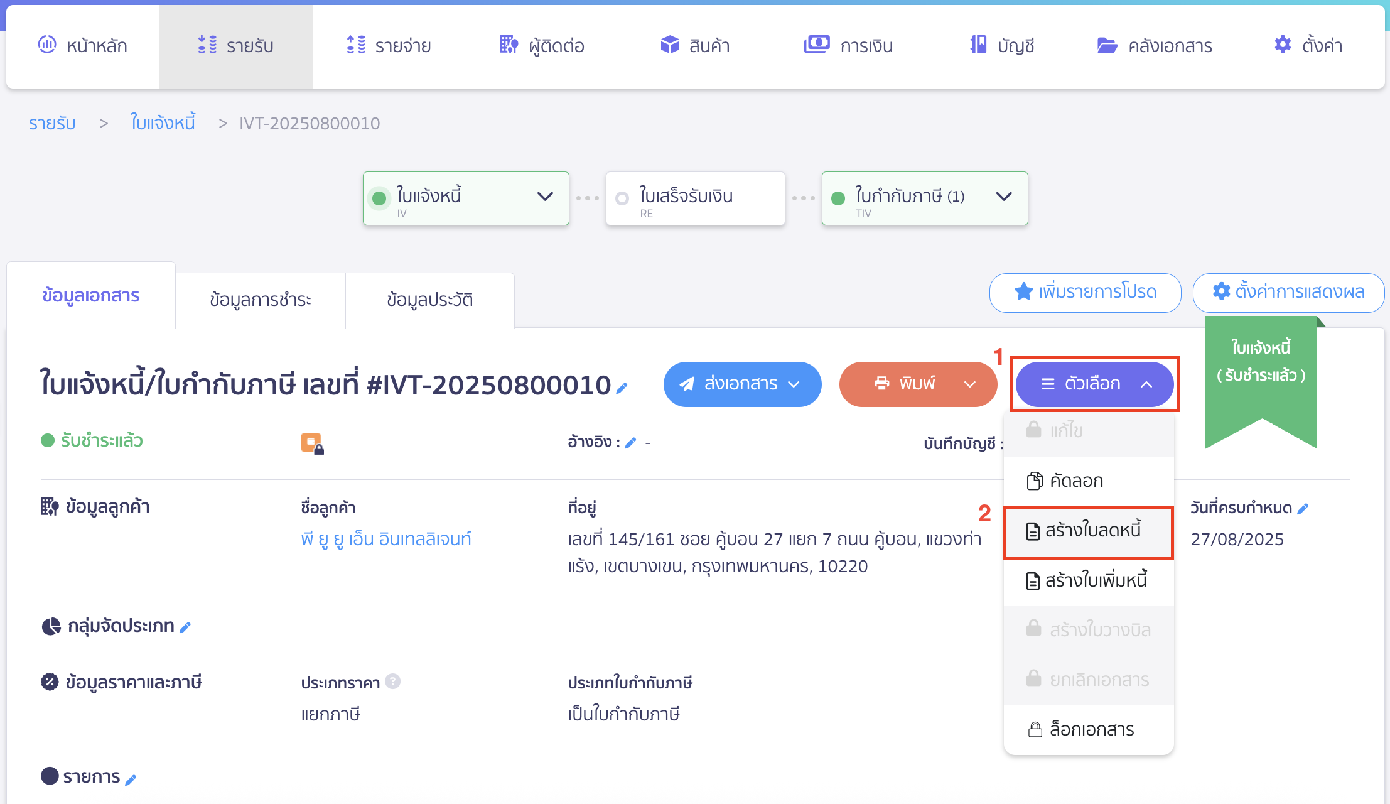Choose ล็อกเอกสาร lock document option
This screenshot has height=804, width=1390.
1089,729
